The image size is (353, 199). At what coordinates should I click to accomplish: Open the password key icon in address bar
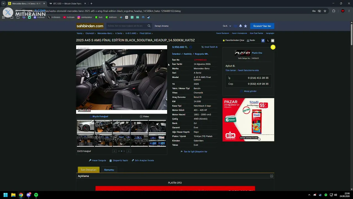click(314, 11)
